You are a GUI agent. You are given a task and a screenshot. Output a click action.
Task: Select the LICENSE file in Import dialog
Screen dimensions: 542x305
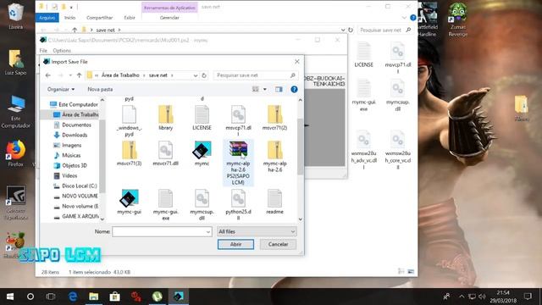click(x=202, y=118)
